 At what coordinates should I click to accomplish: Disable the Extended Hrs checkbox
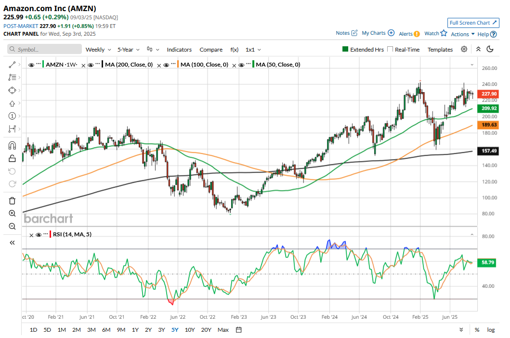click(x=345, y=49)
